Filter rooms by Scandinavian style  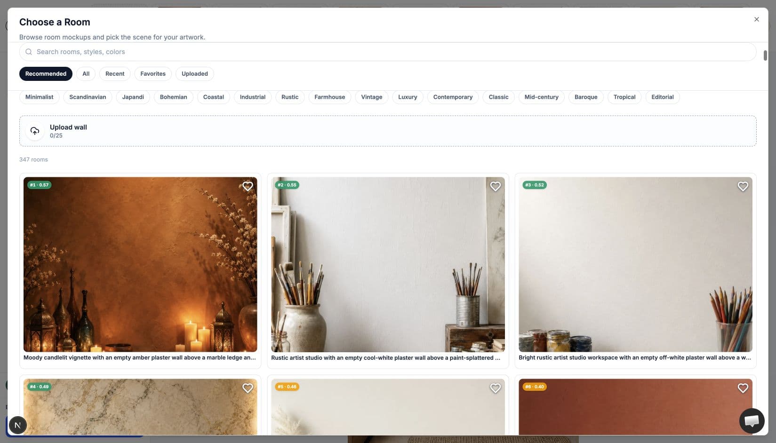88,97
